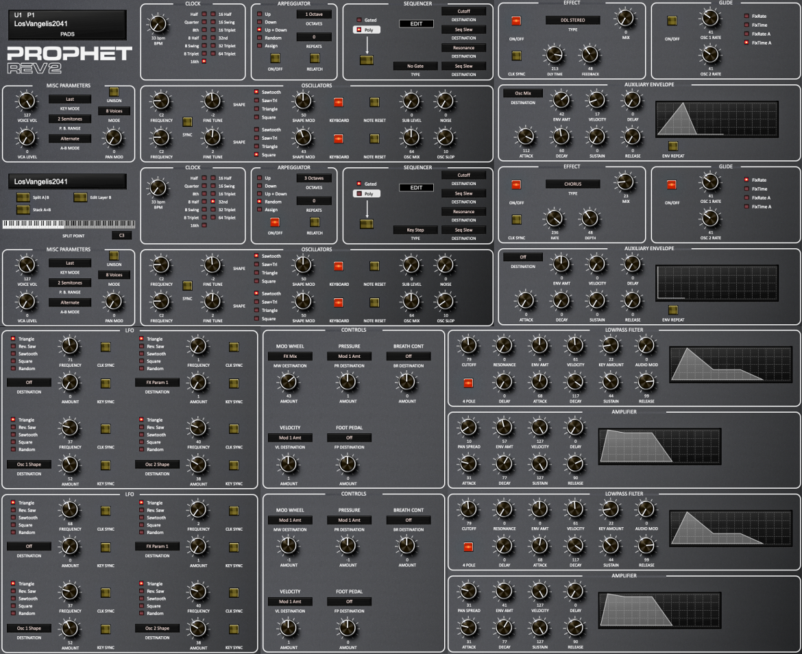Viewport: 802px width, 654px height.
Task: Open the CHORUS effect type dropdown
Action: [573, 184]
